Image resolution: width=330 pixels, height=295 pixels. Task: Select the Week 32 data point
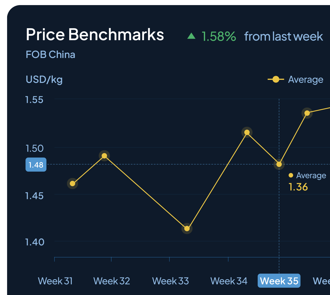[x=104, y=156]
